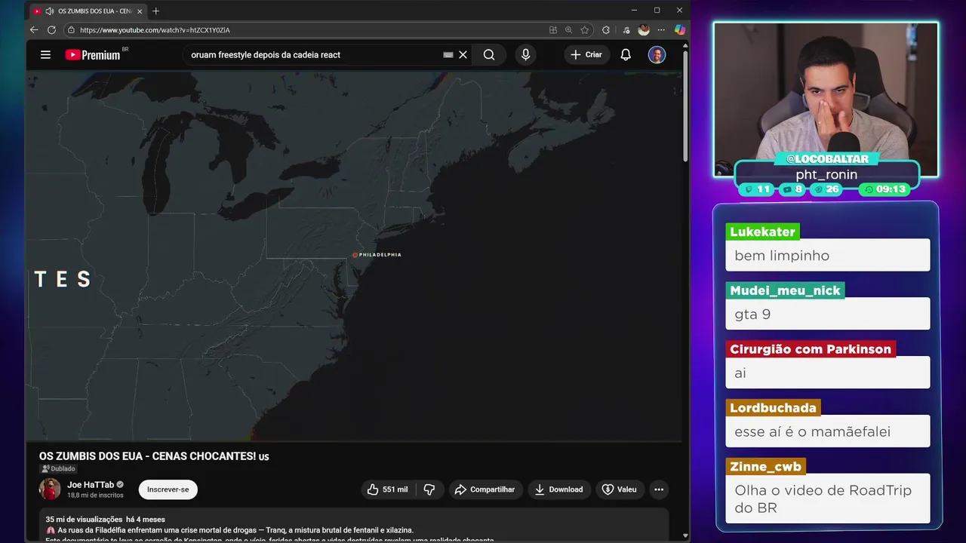Click the Philadelphia map marker label

[377, 255]
